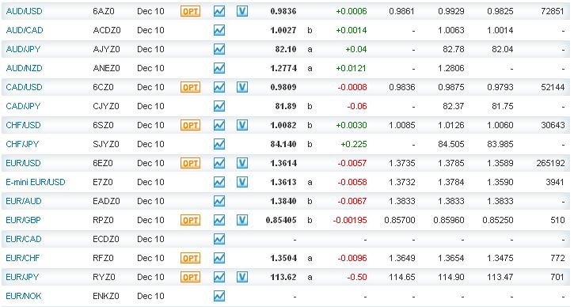The image size is (574, 307).
Task: Click the OPT icon in CHF/USD row
Action: pyautogui.click(x=190, y=126)
